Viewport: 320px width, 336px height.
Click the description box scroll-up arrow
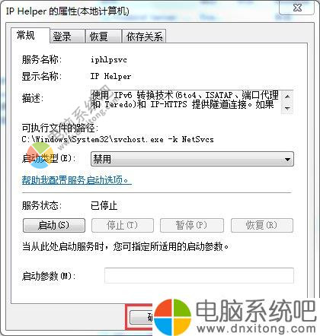(287, 97)
